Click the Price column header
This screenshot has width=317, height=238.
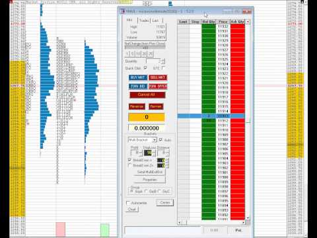[x=223, y=22]
